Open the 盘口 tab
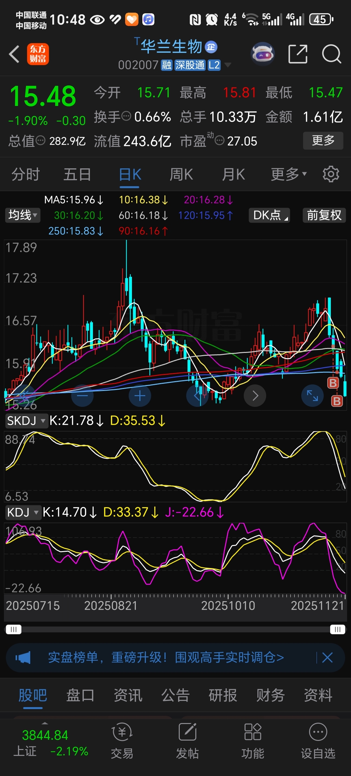 point(80,695)
